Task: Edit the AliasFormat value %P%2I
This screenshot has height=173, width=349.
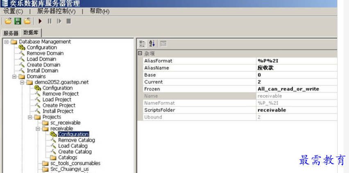Action: click(297, 61)
